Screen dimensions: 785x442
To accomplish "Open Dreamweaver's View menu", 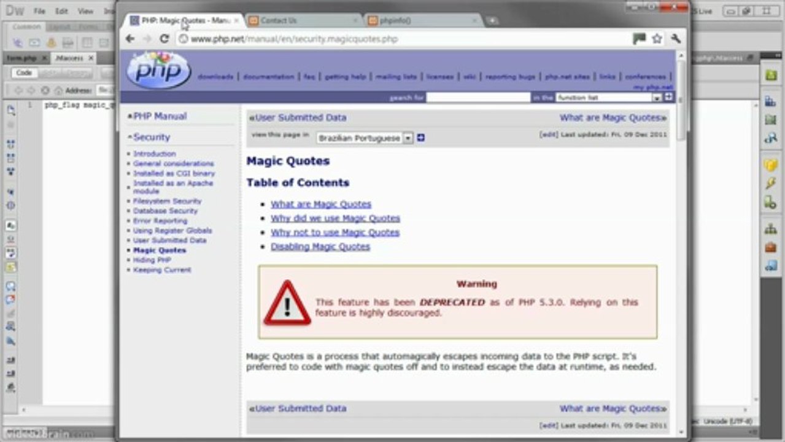I will (x=85, y=11).
